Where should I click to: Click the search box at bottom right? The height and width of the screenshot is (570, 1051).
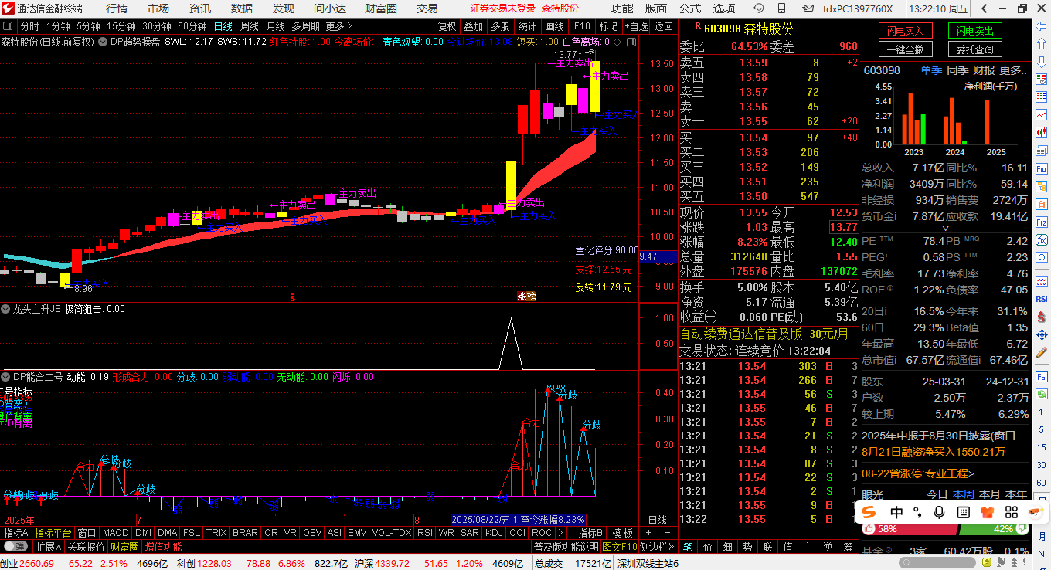pyautogui.click(x=937, y=562)
